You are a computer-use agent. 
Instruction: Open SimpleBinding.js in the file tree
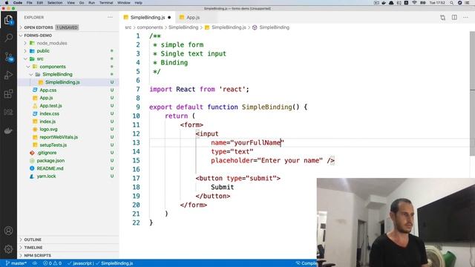pos(62,82)
